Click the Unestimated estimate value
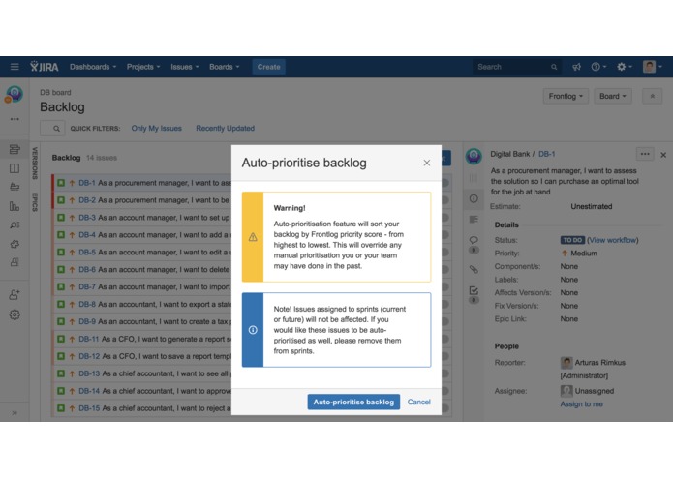Image resolution: width=673 pixels, height=478 pixels. pos(591,206)
